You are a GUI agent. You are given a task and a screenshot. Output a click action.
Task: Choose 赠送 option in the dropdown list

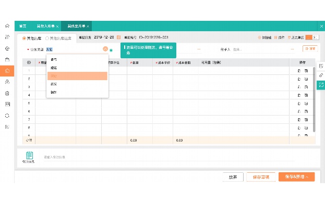click(77, 68)
